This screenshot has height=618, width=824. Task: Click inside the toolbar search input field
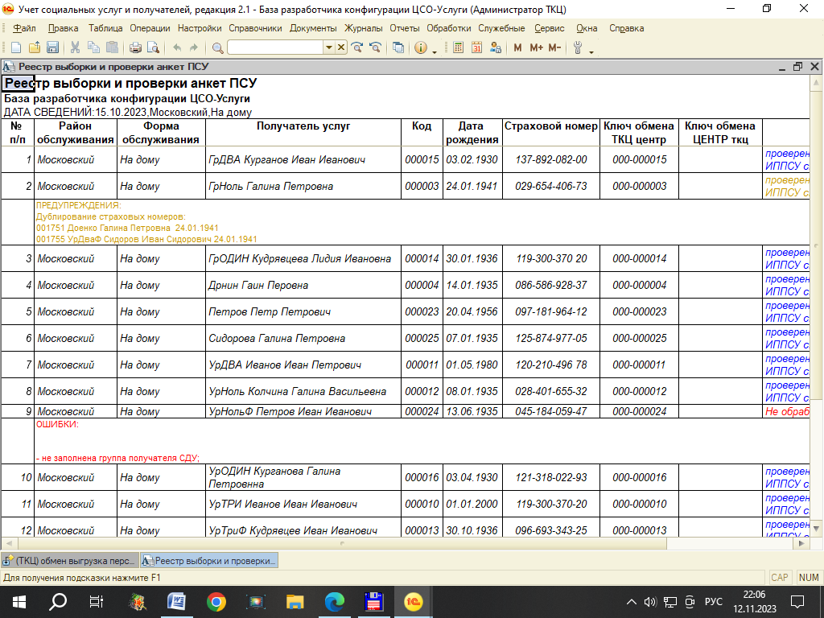(x=274, y=47)
